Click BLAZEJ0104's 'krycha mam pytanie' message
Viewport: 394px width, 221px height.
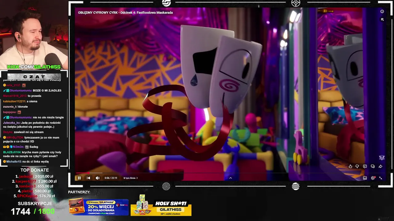click(32, 154)
